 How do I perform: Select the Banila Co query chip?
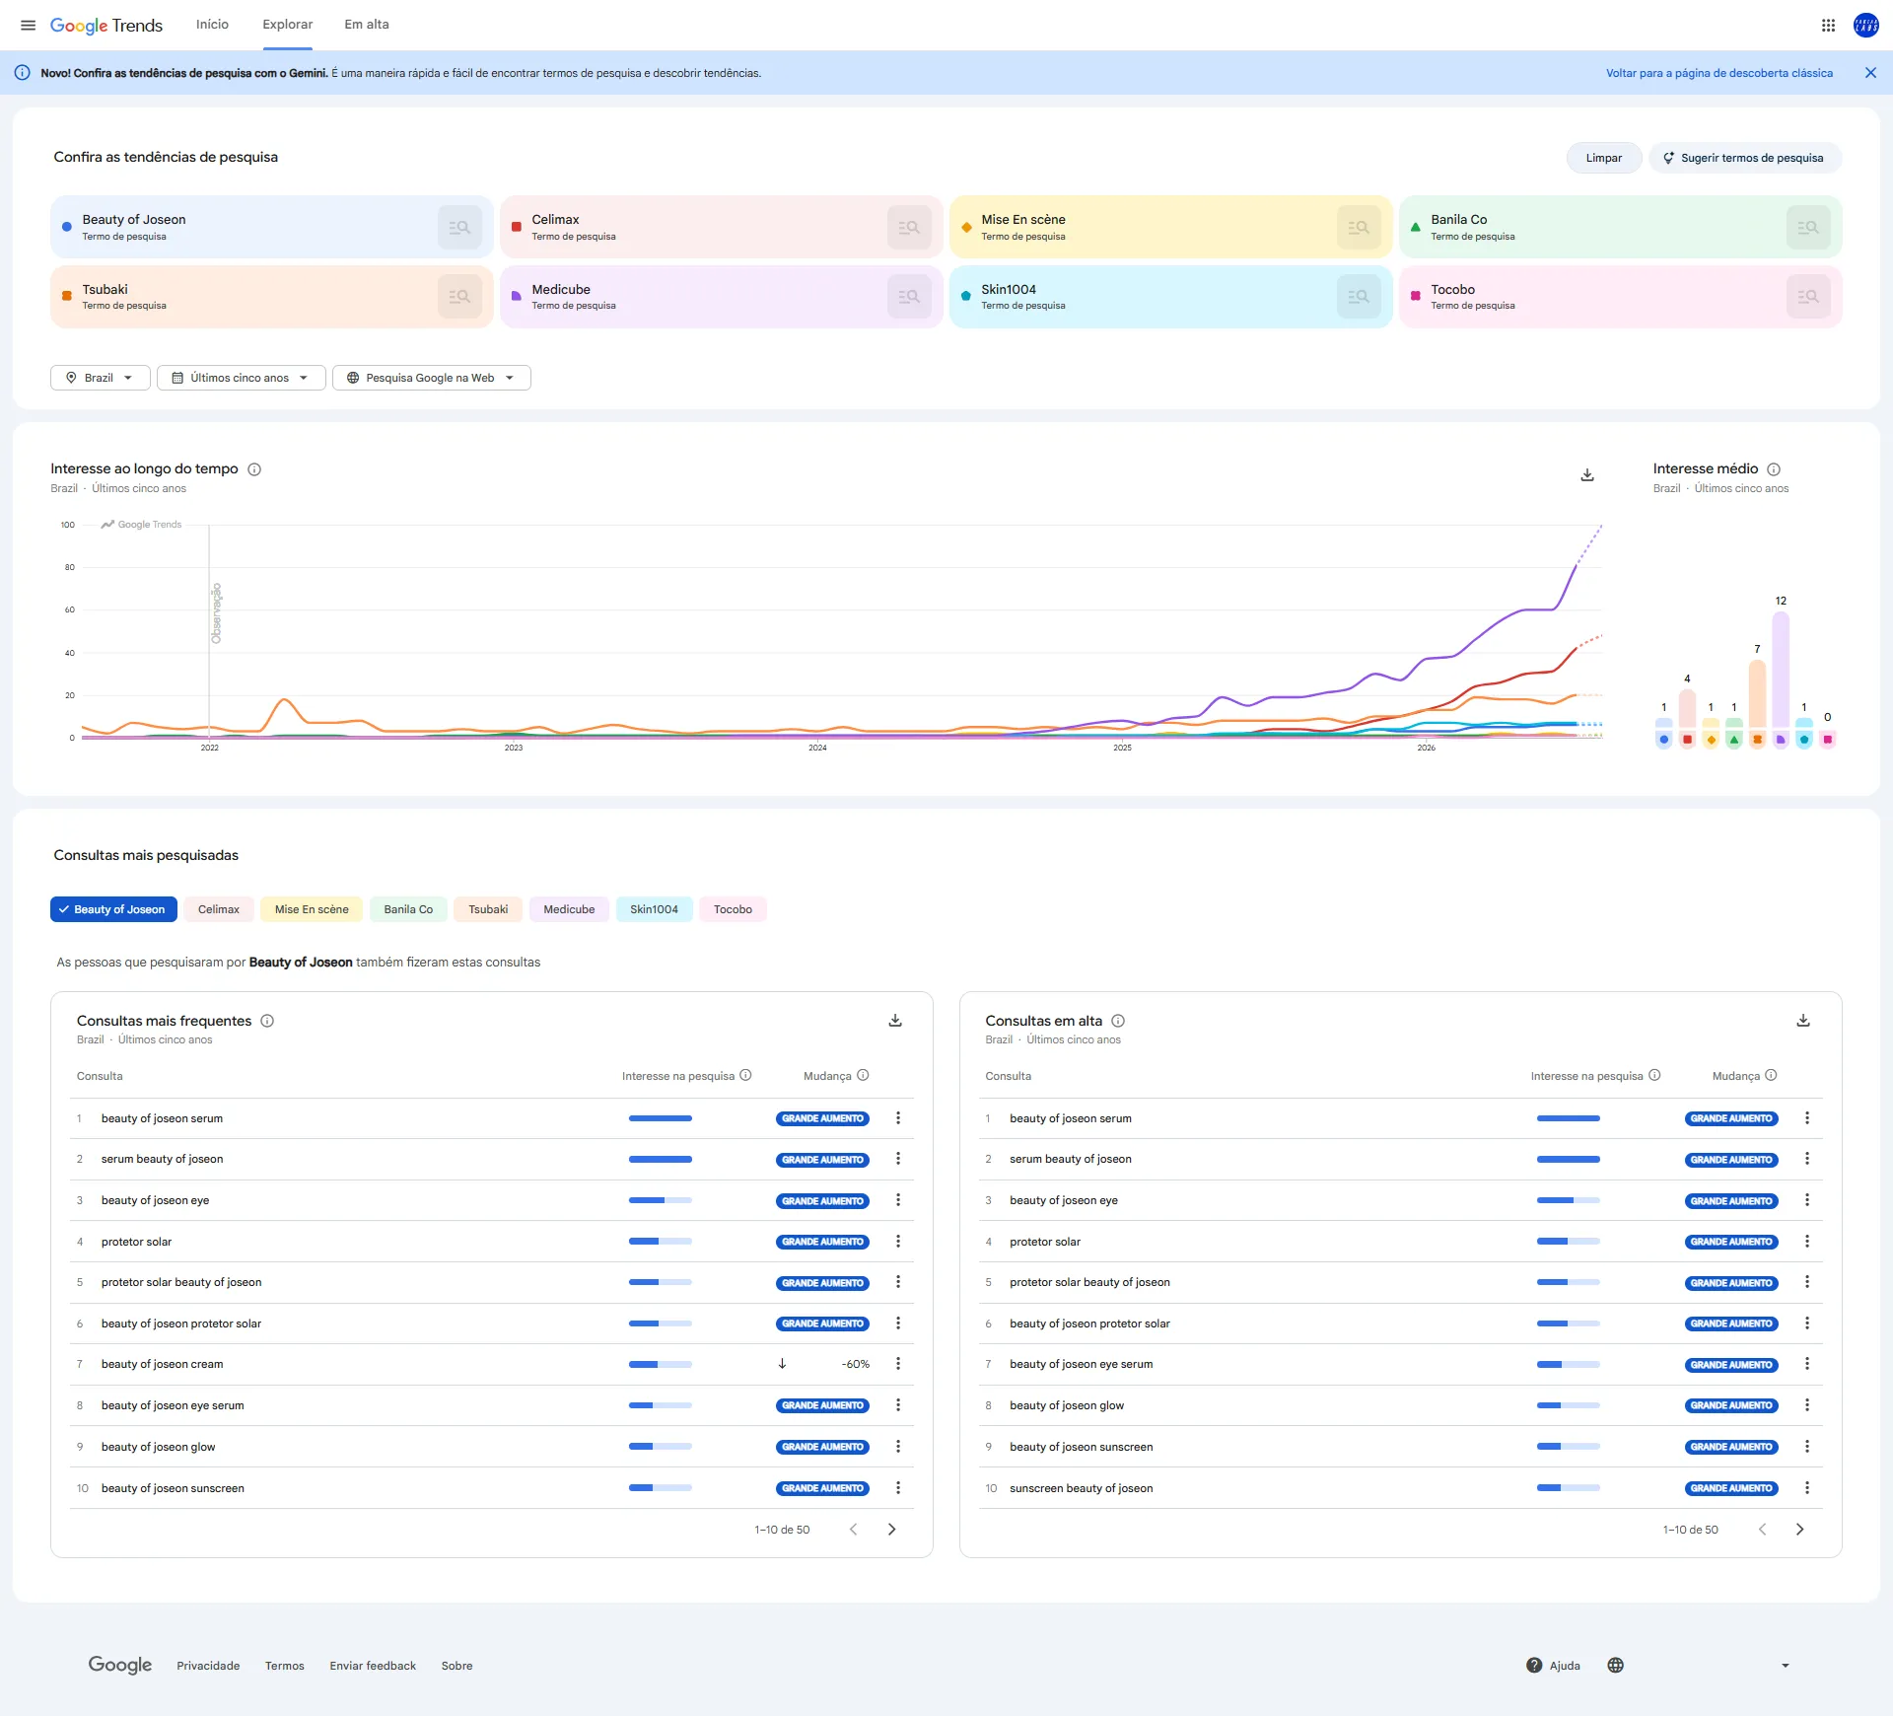click(x=408, y=909)
